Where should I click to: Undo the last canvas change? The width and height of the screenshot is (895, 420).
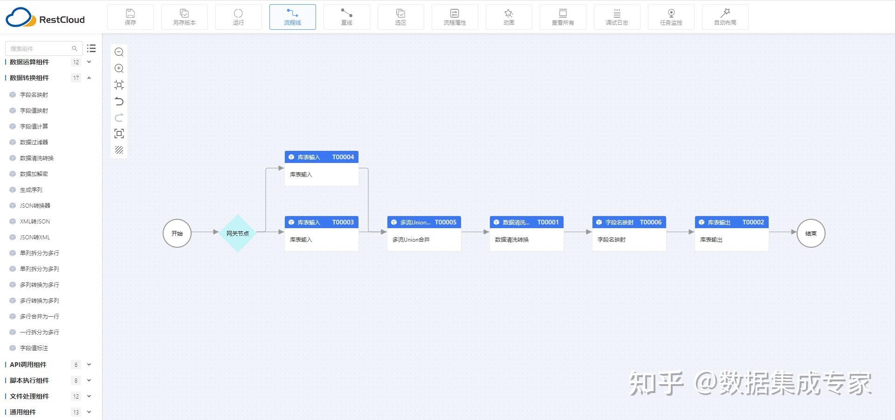(x=119, y=102)
